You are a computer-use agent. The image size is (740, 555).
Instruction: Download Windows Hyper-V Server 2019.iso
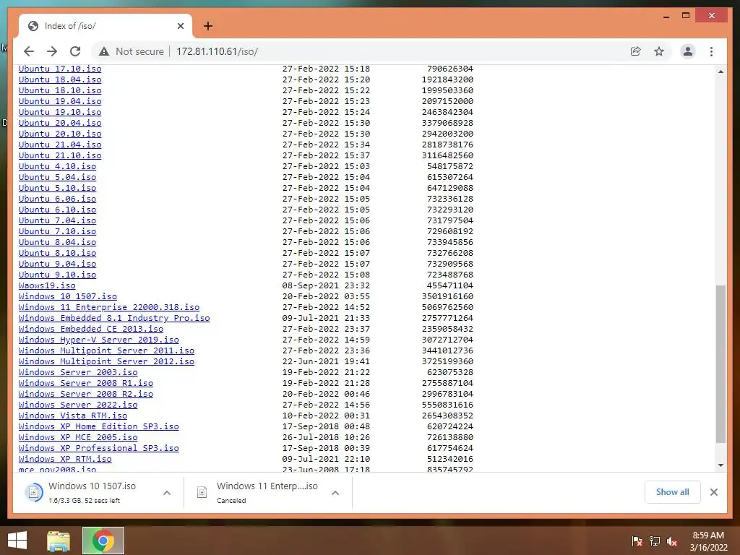point(98,340)
